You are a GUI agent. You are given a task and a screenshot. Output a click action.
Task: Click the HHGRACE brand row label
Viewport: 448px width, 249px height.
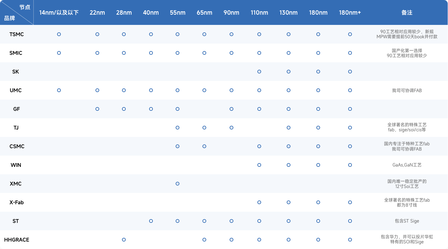[x=17, y=240]
